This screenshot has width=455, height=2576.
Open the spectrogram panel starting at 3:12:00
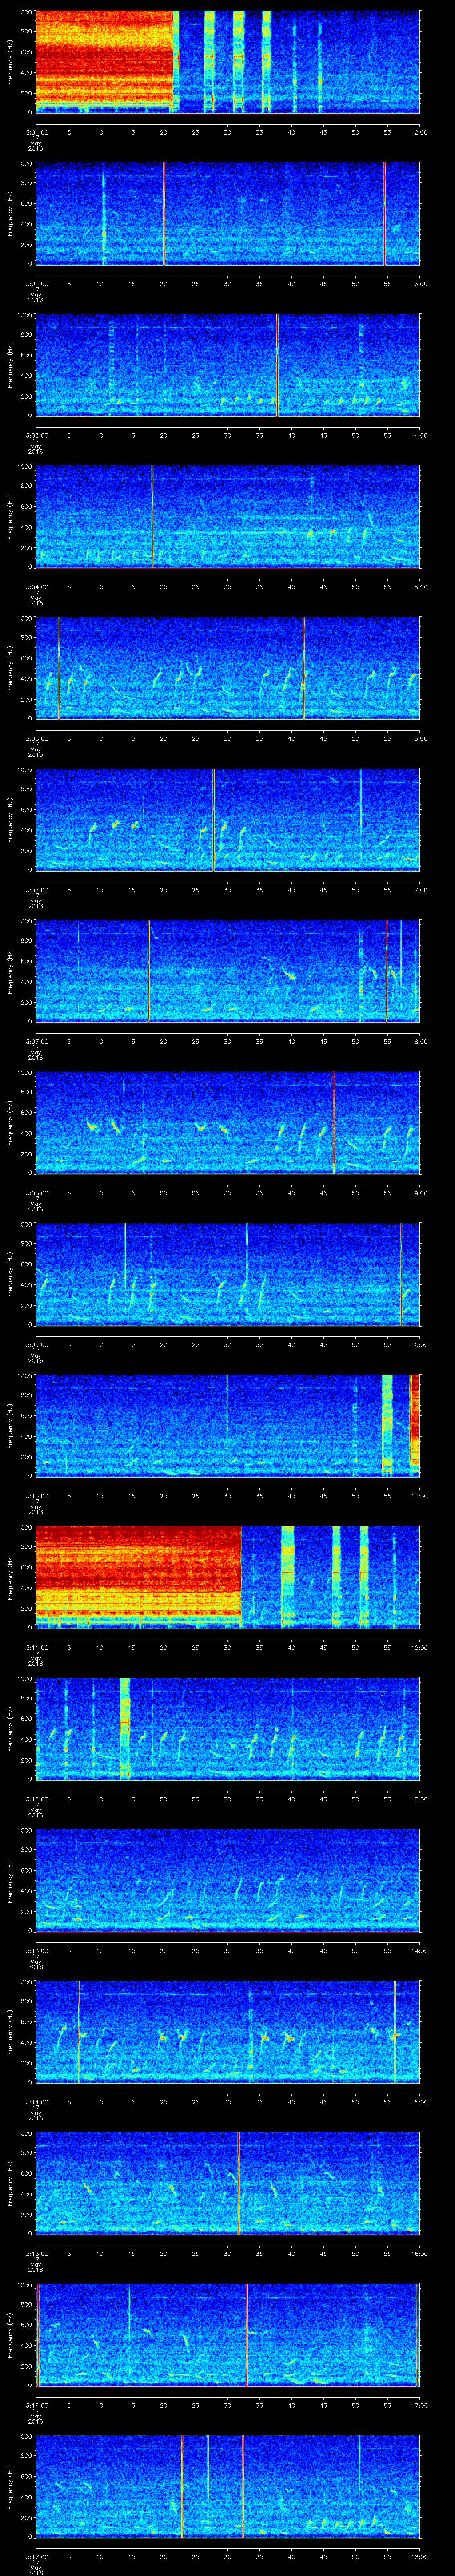point(228,1729)
